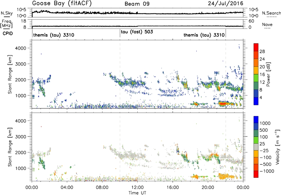Click the velocity panel 'Slant Range [km]' label
This screenshot has width=281, height=195.
10,147
